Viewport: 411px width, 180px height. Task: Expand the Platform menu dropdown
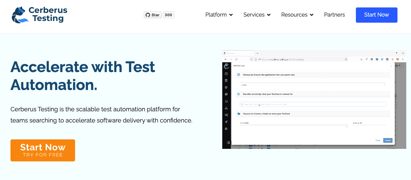click(219, 15)
